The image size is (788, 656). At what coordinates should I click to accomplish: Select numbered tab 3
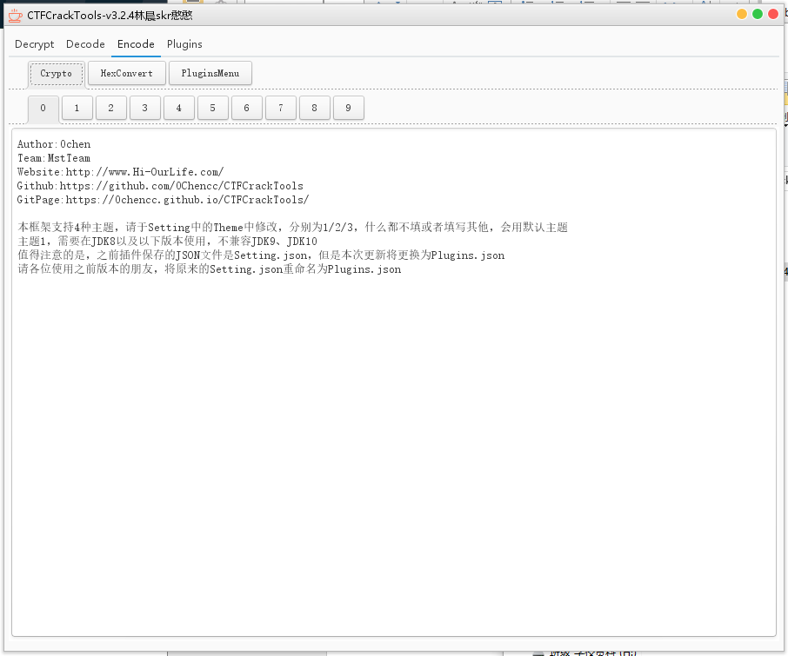pos(144,108)
